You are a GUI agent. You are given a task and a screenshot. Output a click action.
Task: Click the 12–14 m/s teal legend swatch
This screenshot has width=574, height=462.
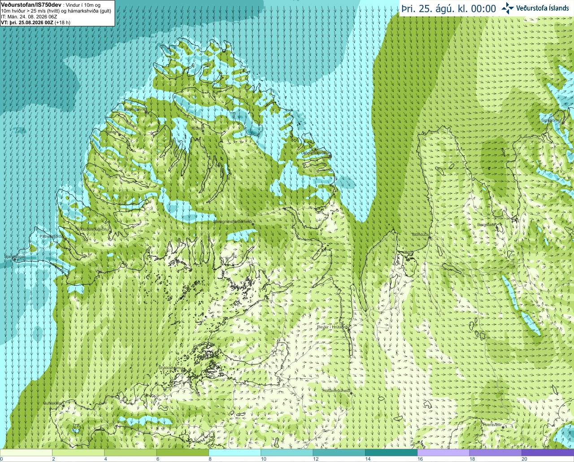339,453
